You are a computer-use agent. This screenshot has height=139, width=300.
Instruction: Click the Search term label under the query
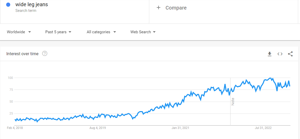(x=26, y=11)
